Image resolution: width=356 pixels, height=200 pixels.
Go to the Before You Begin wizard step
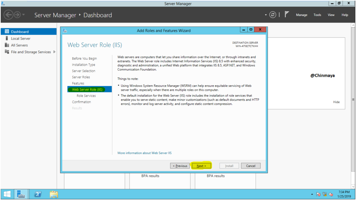[x=84, y=58]
